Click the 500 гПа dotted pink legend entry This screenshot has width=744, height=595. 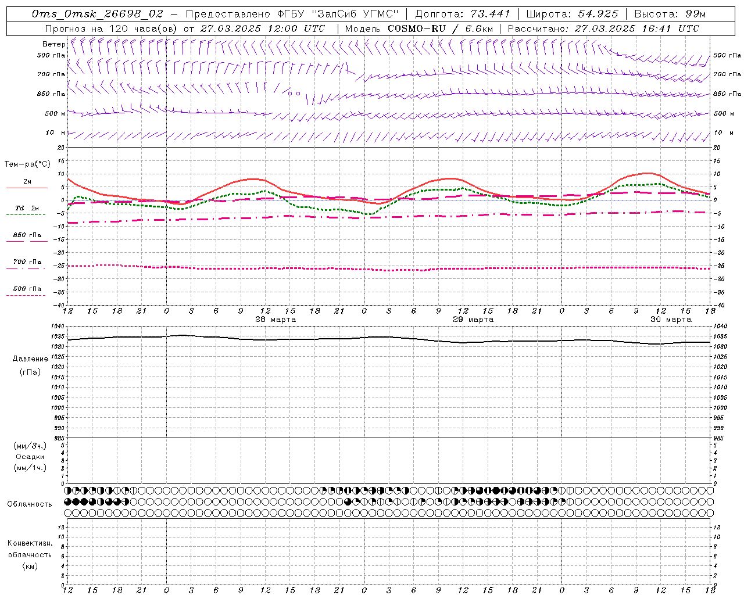click(26, 295)
